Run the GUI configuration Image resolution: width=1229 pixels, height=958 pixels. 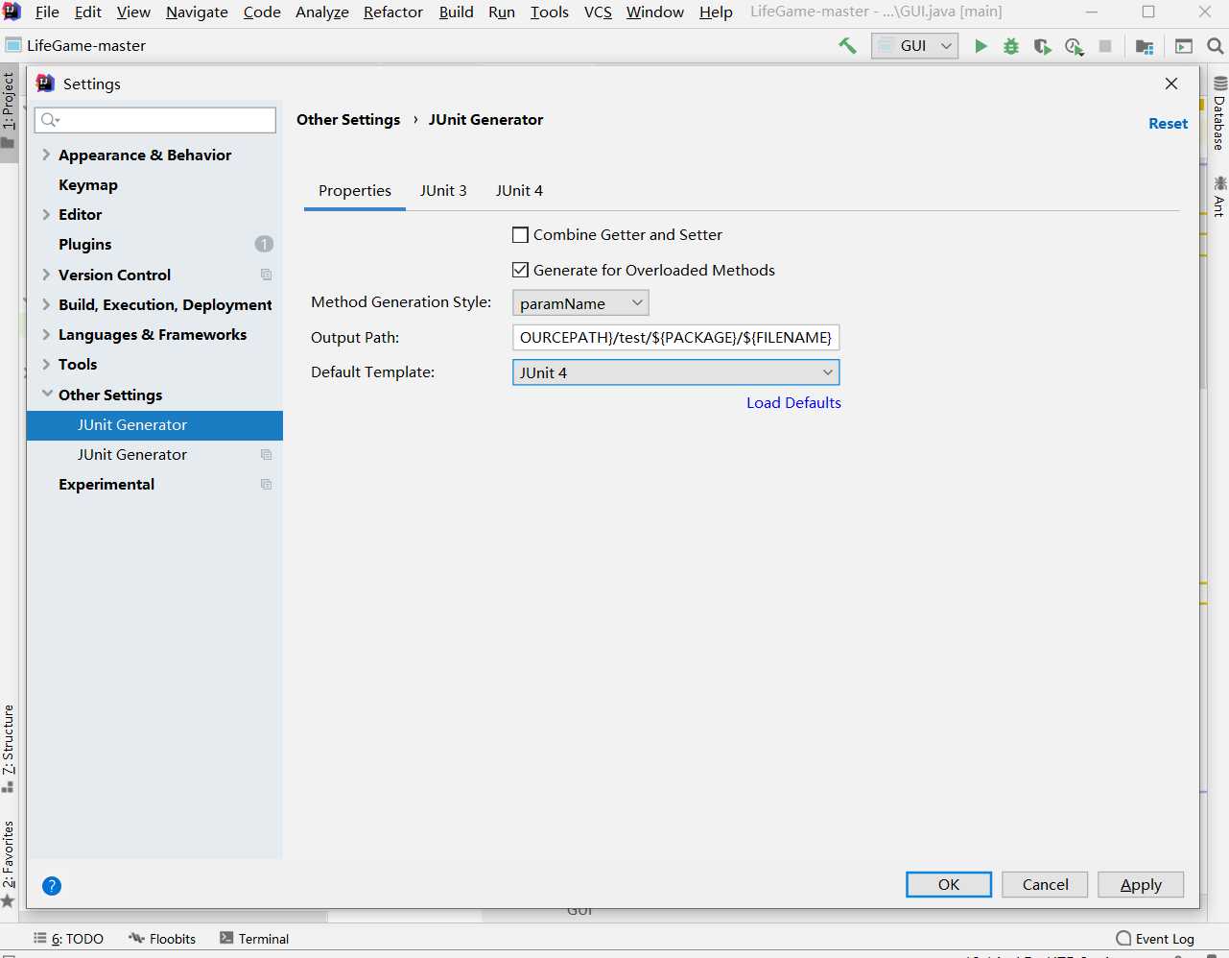(981, 46)
